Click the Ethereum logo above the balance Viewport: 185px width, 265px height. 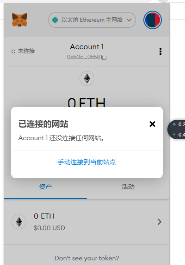point(87,78)
